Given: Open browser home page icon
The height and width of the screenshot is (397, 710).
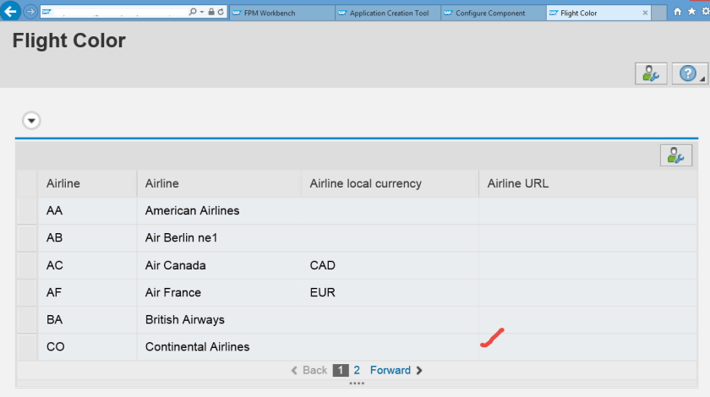Looking at the screenshot, I should point(677,13).
